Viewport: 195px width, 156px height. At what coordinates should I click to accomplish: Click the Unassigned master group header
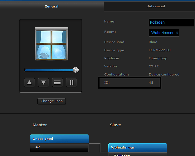pyautogui.click(x=59, y=139)
